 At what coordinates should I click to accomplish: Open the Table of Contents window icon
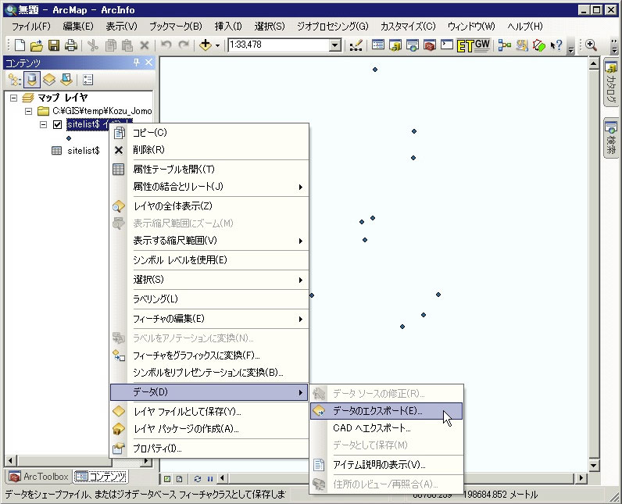point(377,45)
